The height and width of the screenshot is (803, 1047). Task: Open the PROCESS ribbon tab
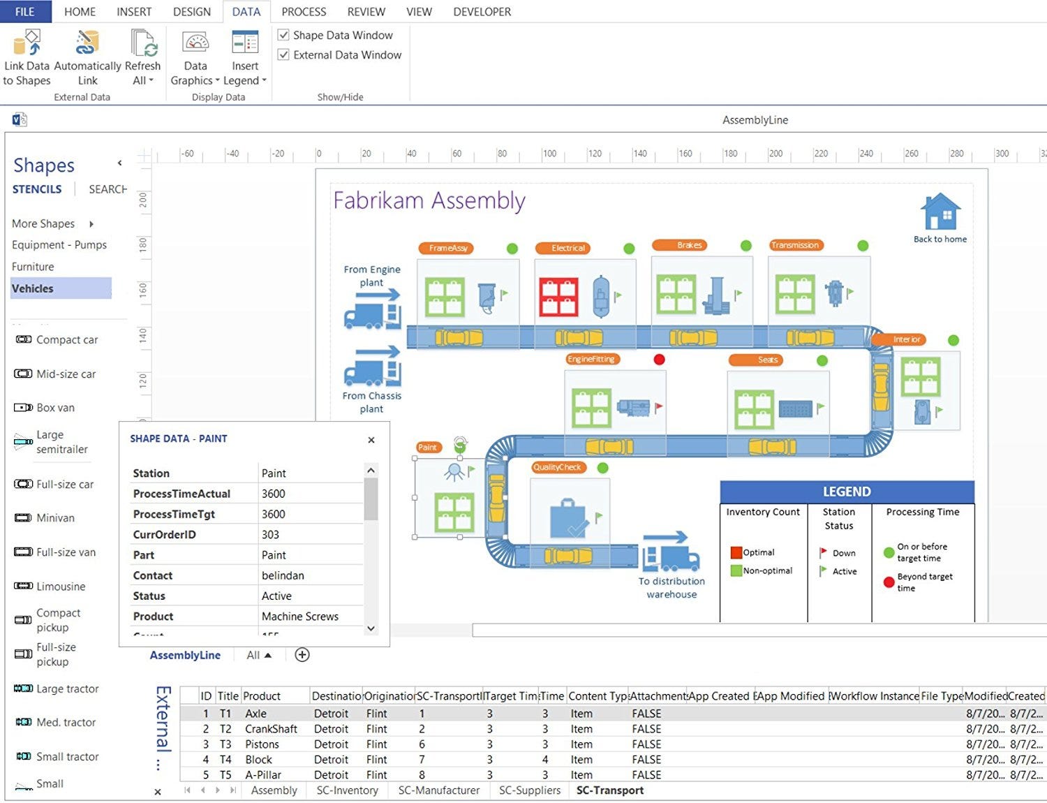coord(304,12)
